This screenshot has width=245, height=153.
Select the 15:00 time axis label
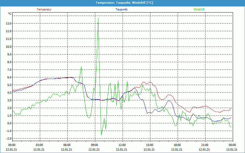150,145
